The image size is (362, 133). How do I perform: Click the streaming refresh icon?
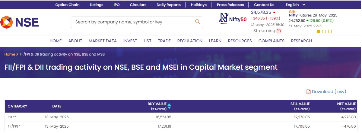click(x=279, y=31)
